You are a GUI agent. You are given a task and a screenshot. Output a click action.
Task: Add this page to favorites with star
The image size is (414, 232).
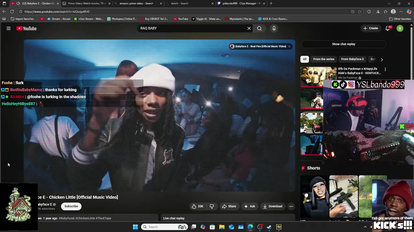[x=360, y=12]
